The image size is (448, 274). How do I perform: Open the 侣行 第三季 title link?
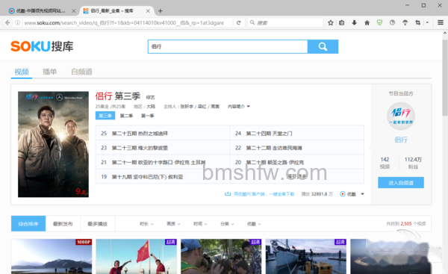(118, 96)
